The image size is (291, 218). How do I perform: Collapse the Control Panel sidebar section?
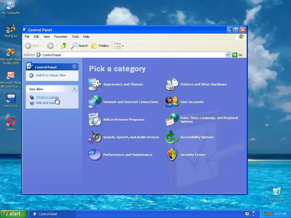75,66
